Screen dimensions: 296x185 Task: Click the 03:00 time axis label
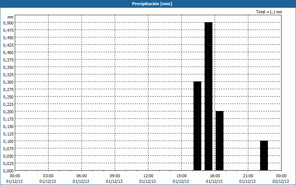pyautogui.click(x=48, y=176)
